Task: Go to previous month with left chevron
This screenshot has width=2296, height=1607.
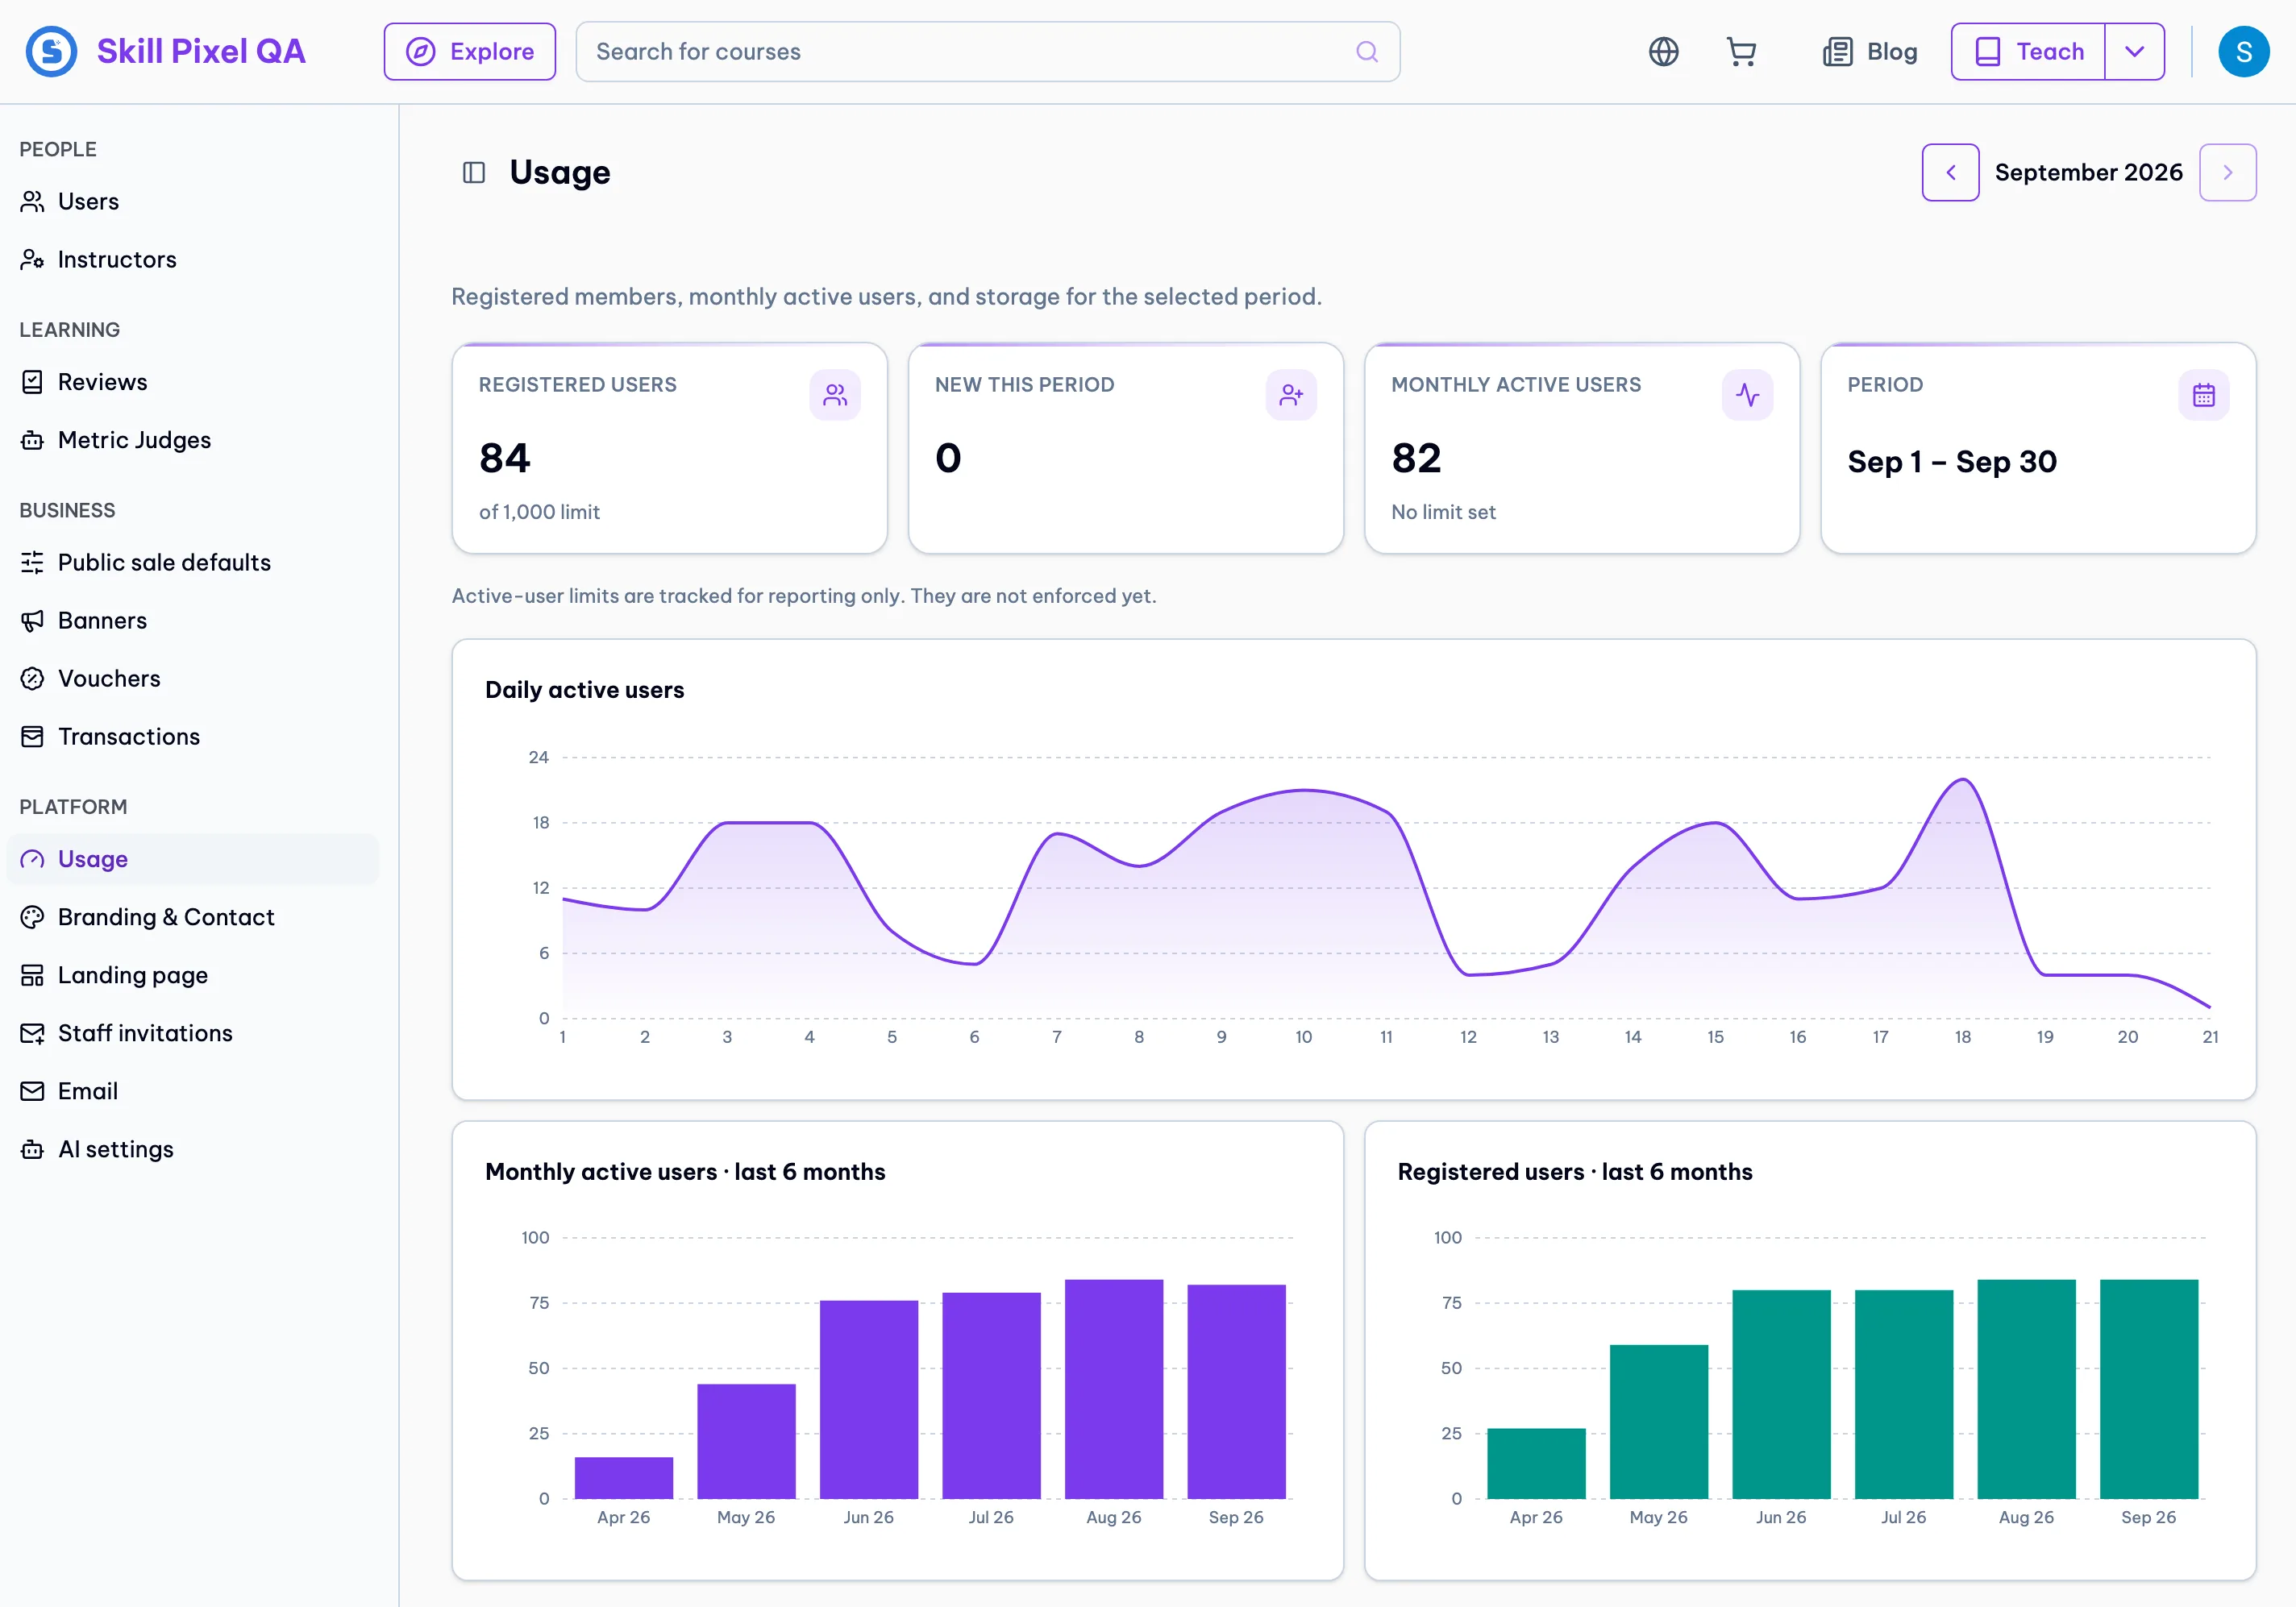Action: click(x=1950, y=173)
